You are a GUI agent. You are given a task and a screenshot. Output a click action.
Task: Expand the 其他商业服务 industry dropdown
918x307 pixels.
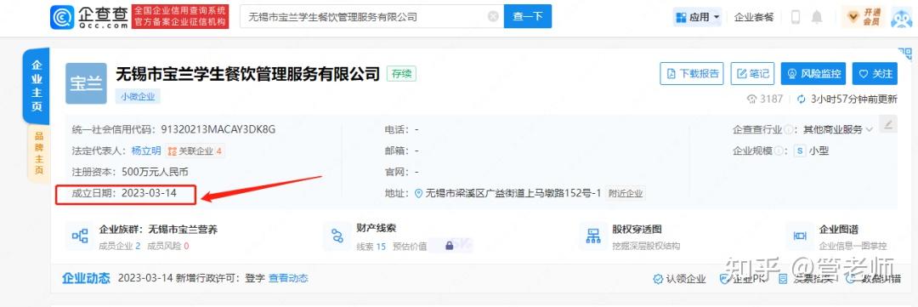pos(837,129)
